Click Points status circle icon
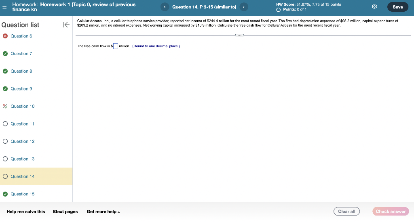The height and width of the screenshot is (222, 414). [x=278, y=10]
